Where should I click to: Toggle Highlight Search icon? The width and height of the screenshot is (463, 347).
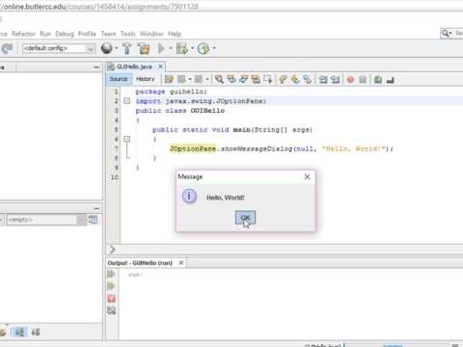pos(256,79)
